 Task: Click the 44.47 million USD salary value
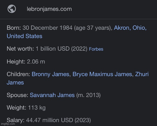pyautogui.click(x=49, y=120)
